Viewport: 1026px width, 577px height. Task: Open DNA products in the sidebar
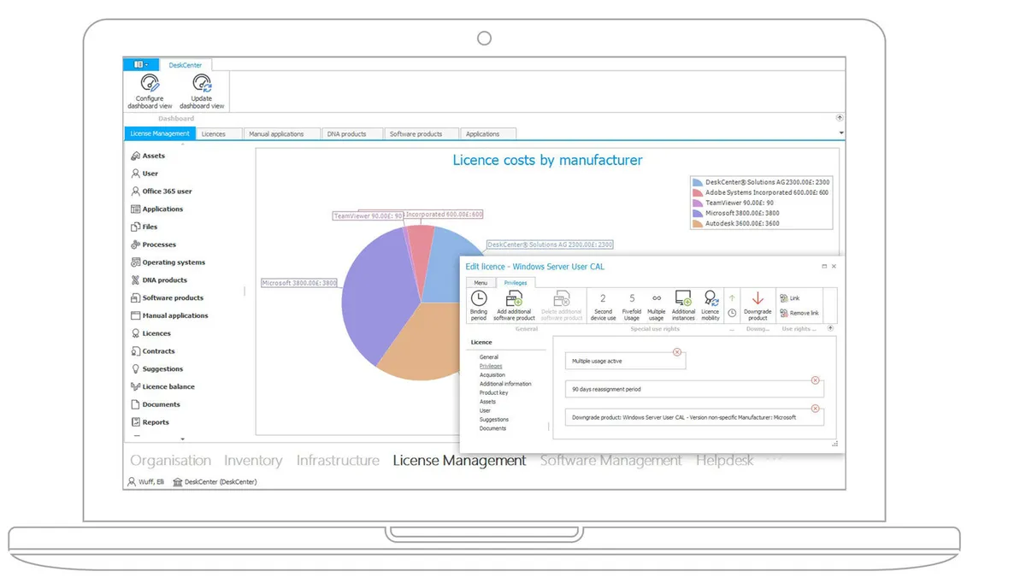(159, 280)
